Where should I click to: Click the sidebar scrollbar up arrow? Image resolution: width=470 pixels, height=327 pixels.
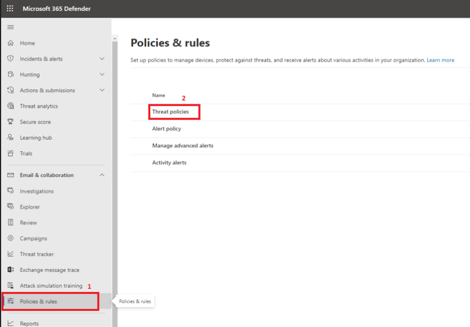click(115, 39)
